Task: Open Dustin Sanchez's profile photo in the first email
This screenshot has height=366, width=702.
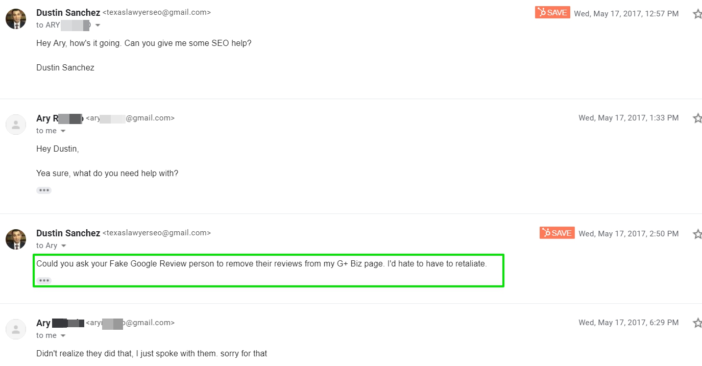Action: [x=16, y=19]
